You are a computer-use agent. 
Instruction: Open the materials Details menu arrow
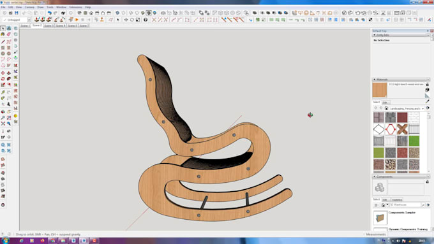click(x=428, y=108)
